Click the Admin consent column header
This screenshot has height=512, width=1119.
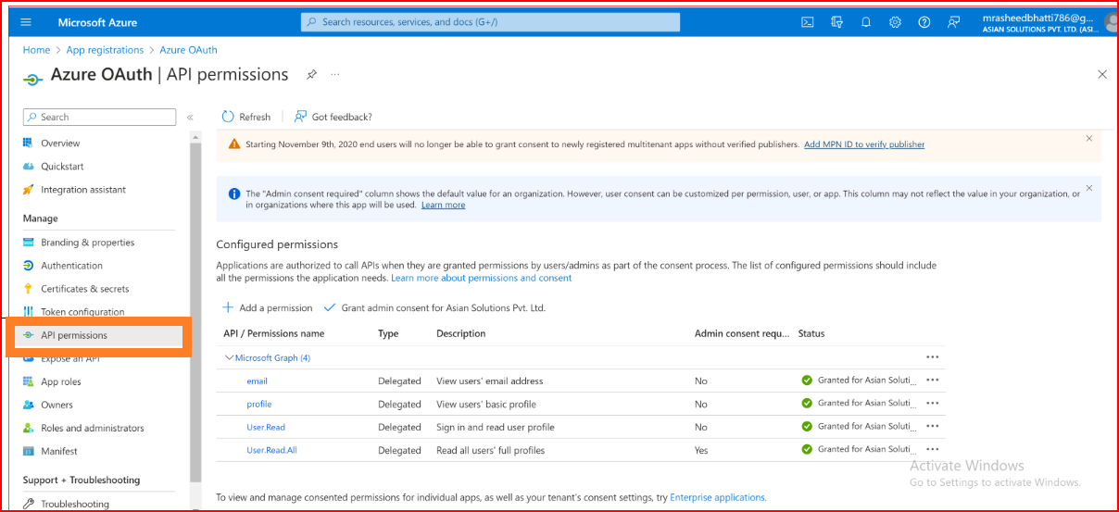point(742,333)
